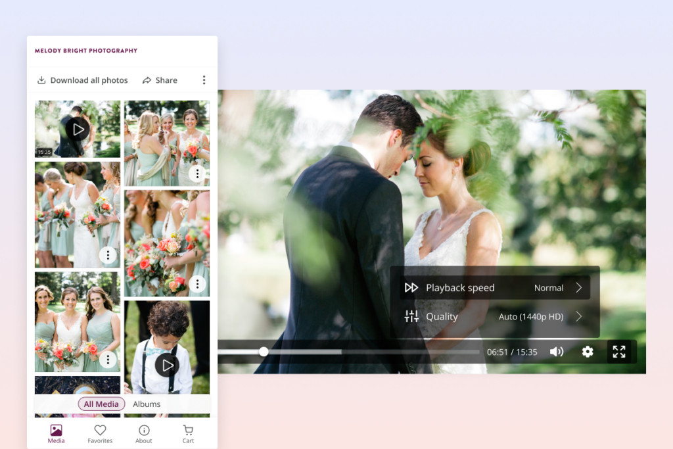
Task: Open the video player settings gear
Action: click(x=587, y=352)
